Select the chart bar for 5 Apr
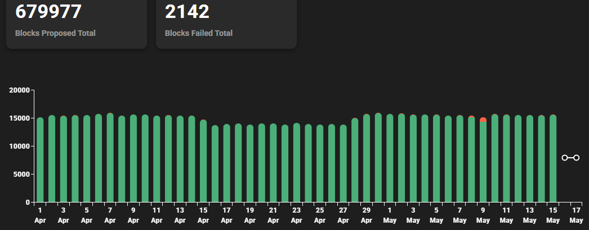This screenshot has height=230, width=589. coord(87,159)
